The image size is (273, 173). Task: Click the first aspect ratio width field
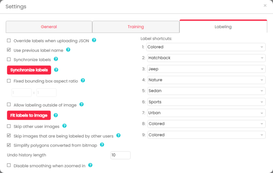[x=21, y=93]
